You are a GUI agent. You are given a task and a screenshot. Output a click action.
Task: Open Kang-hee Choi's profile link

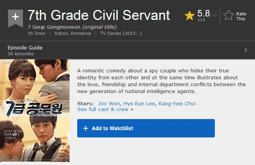pos(177,104)
